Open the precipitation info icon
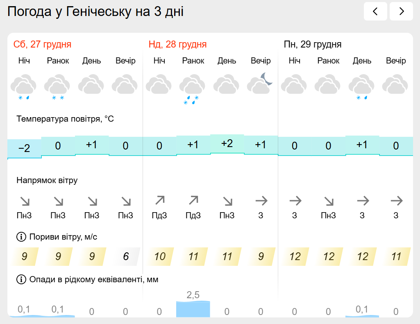 pyautogui.click(x=21, y=279)
